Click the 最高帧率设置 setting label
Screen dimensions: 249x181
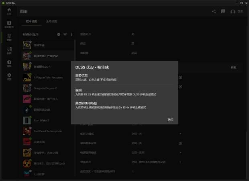88,143
